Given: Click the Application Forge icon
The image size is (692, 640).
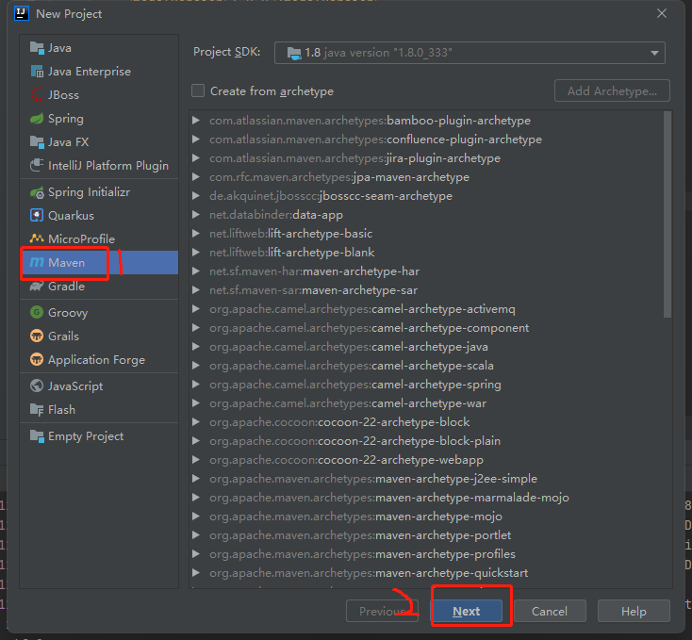Looking at the screenshot, I should [x=37, y=359].
